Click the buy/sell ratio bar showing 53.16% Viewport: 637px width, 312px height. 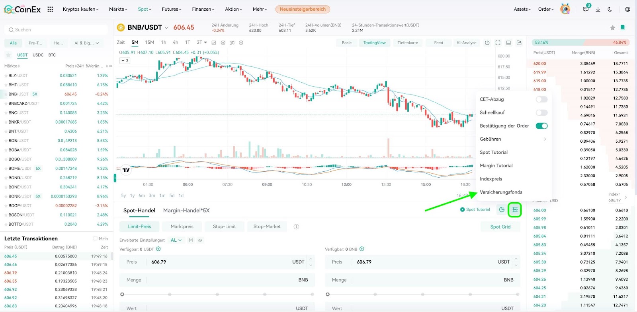pos(580,42)
